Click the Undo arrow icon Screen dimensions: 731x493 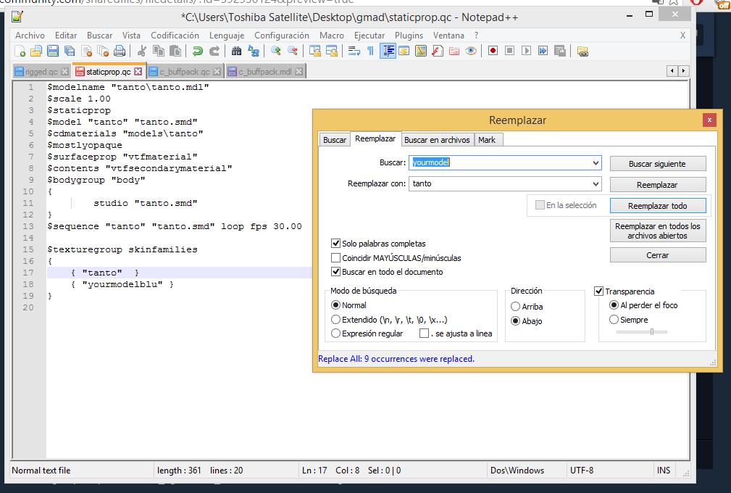coord(197,51)
